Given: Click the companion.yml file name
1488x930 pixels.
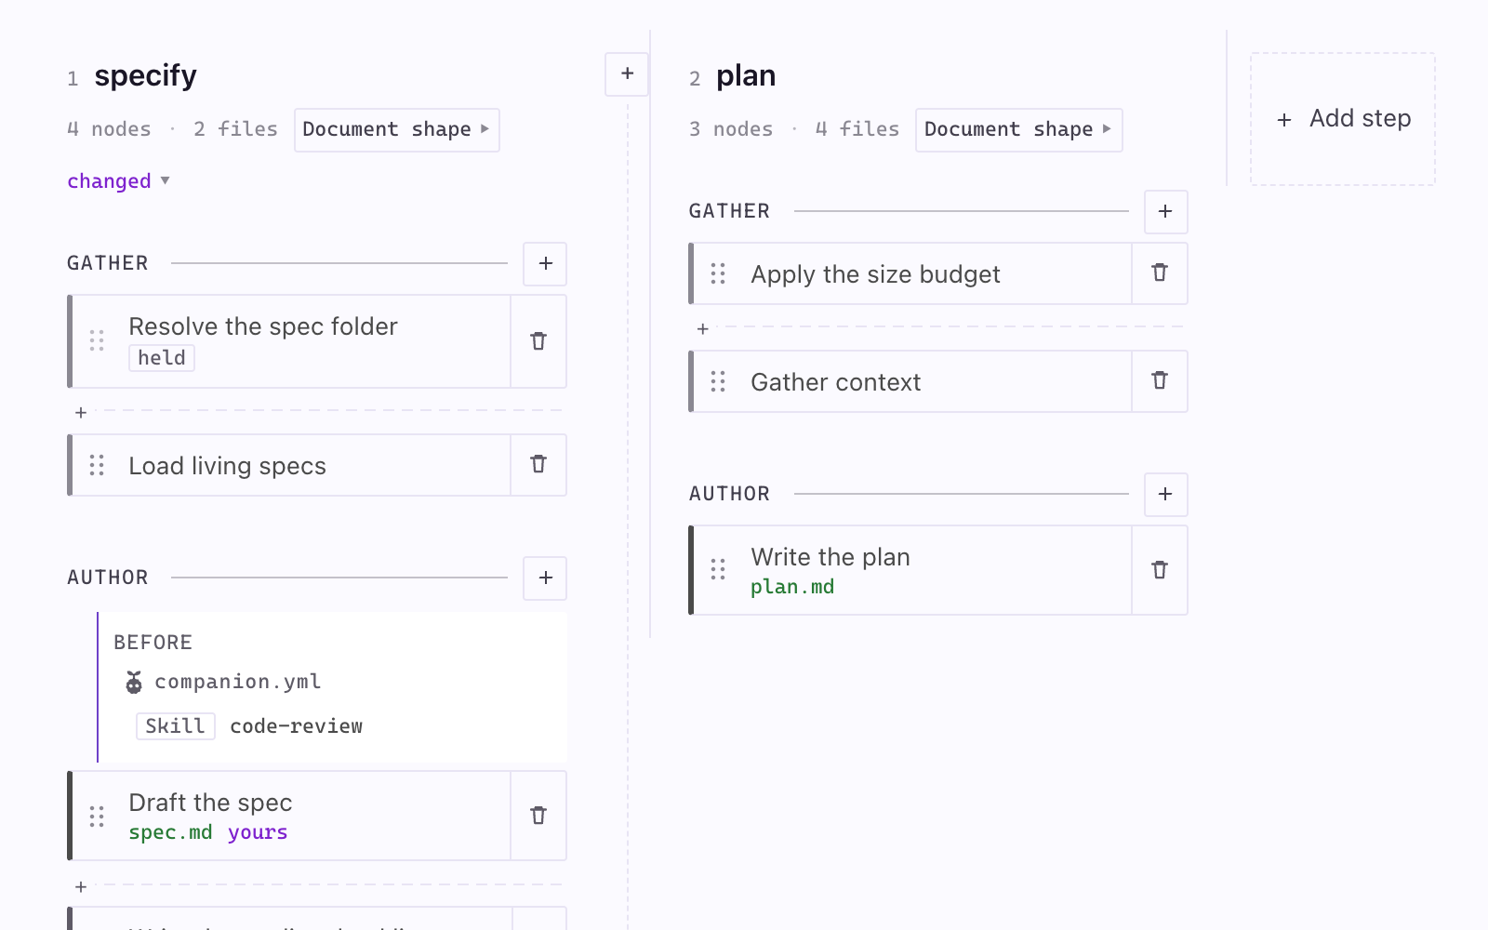Looking at the screenshot, I should (x=238, y=682).
